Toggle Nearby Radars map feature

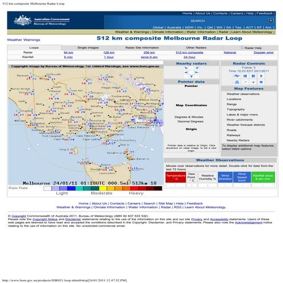pyautogui.click(x=238, y=140)
